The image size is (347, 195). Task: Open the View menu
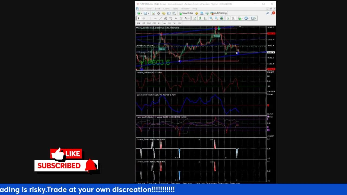(x=149, y=9)
